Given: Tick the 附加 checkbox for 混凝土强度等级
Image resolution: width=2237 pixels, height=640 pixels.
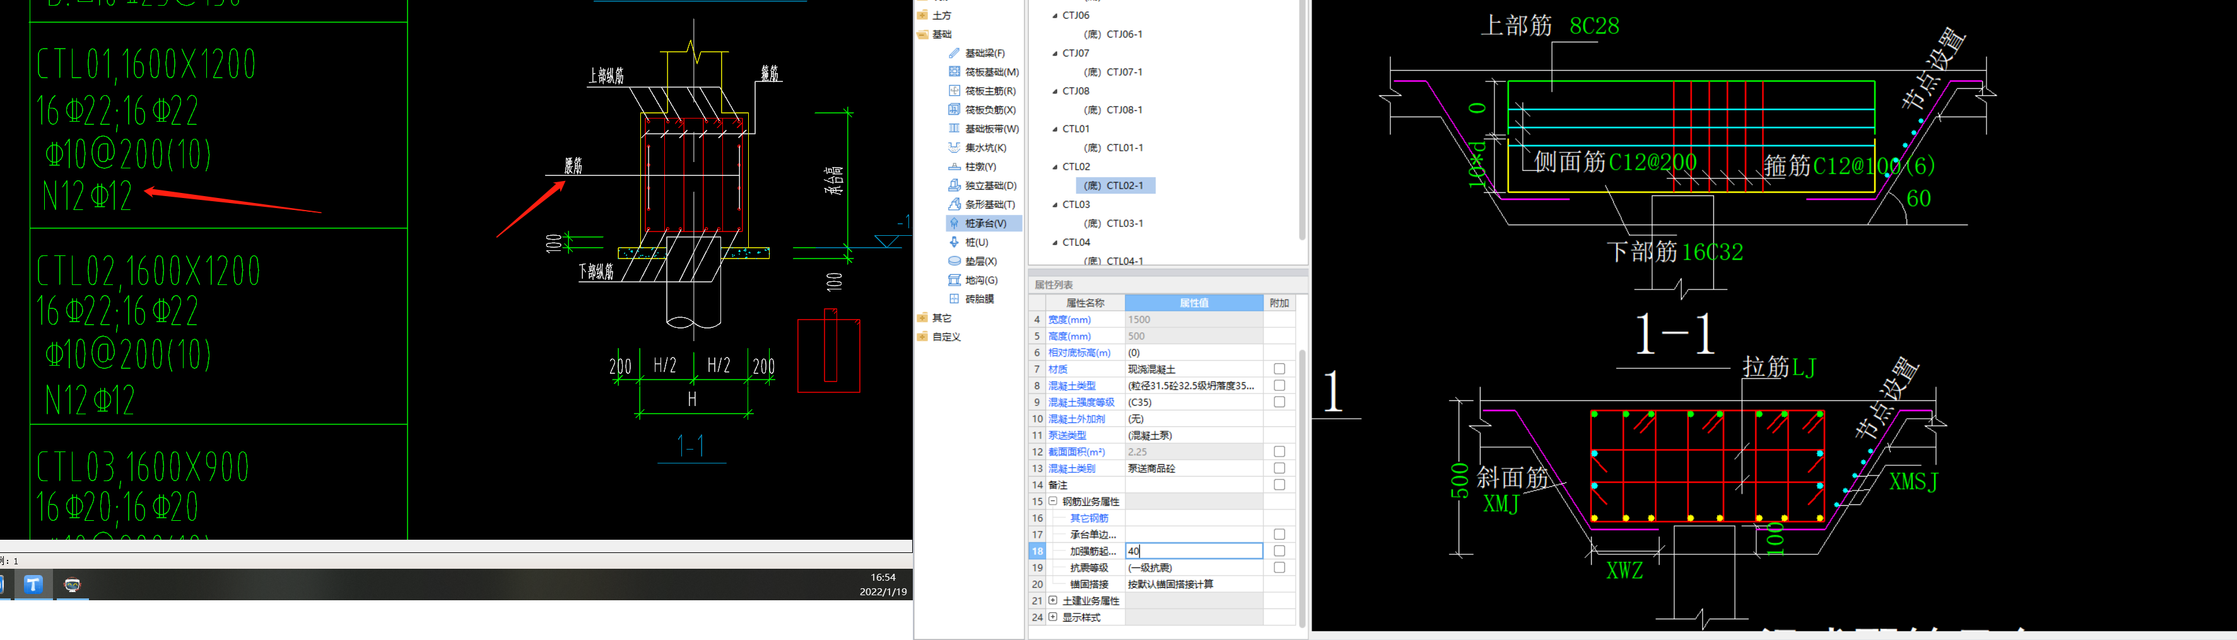Looking at the screenshot, I should point(1279,402).
